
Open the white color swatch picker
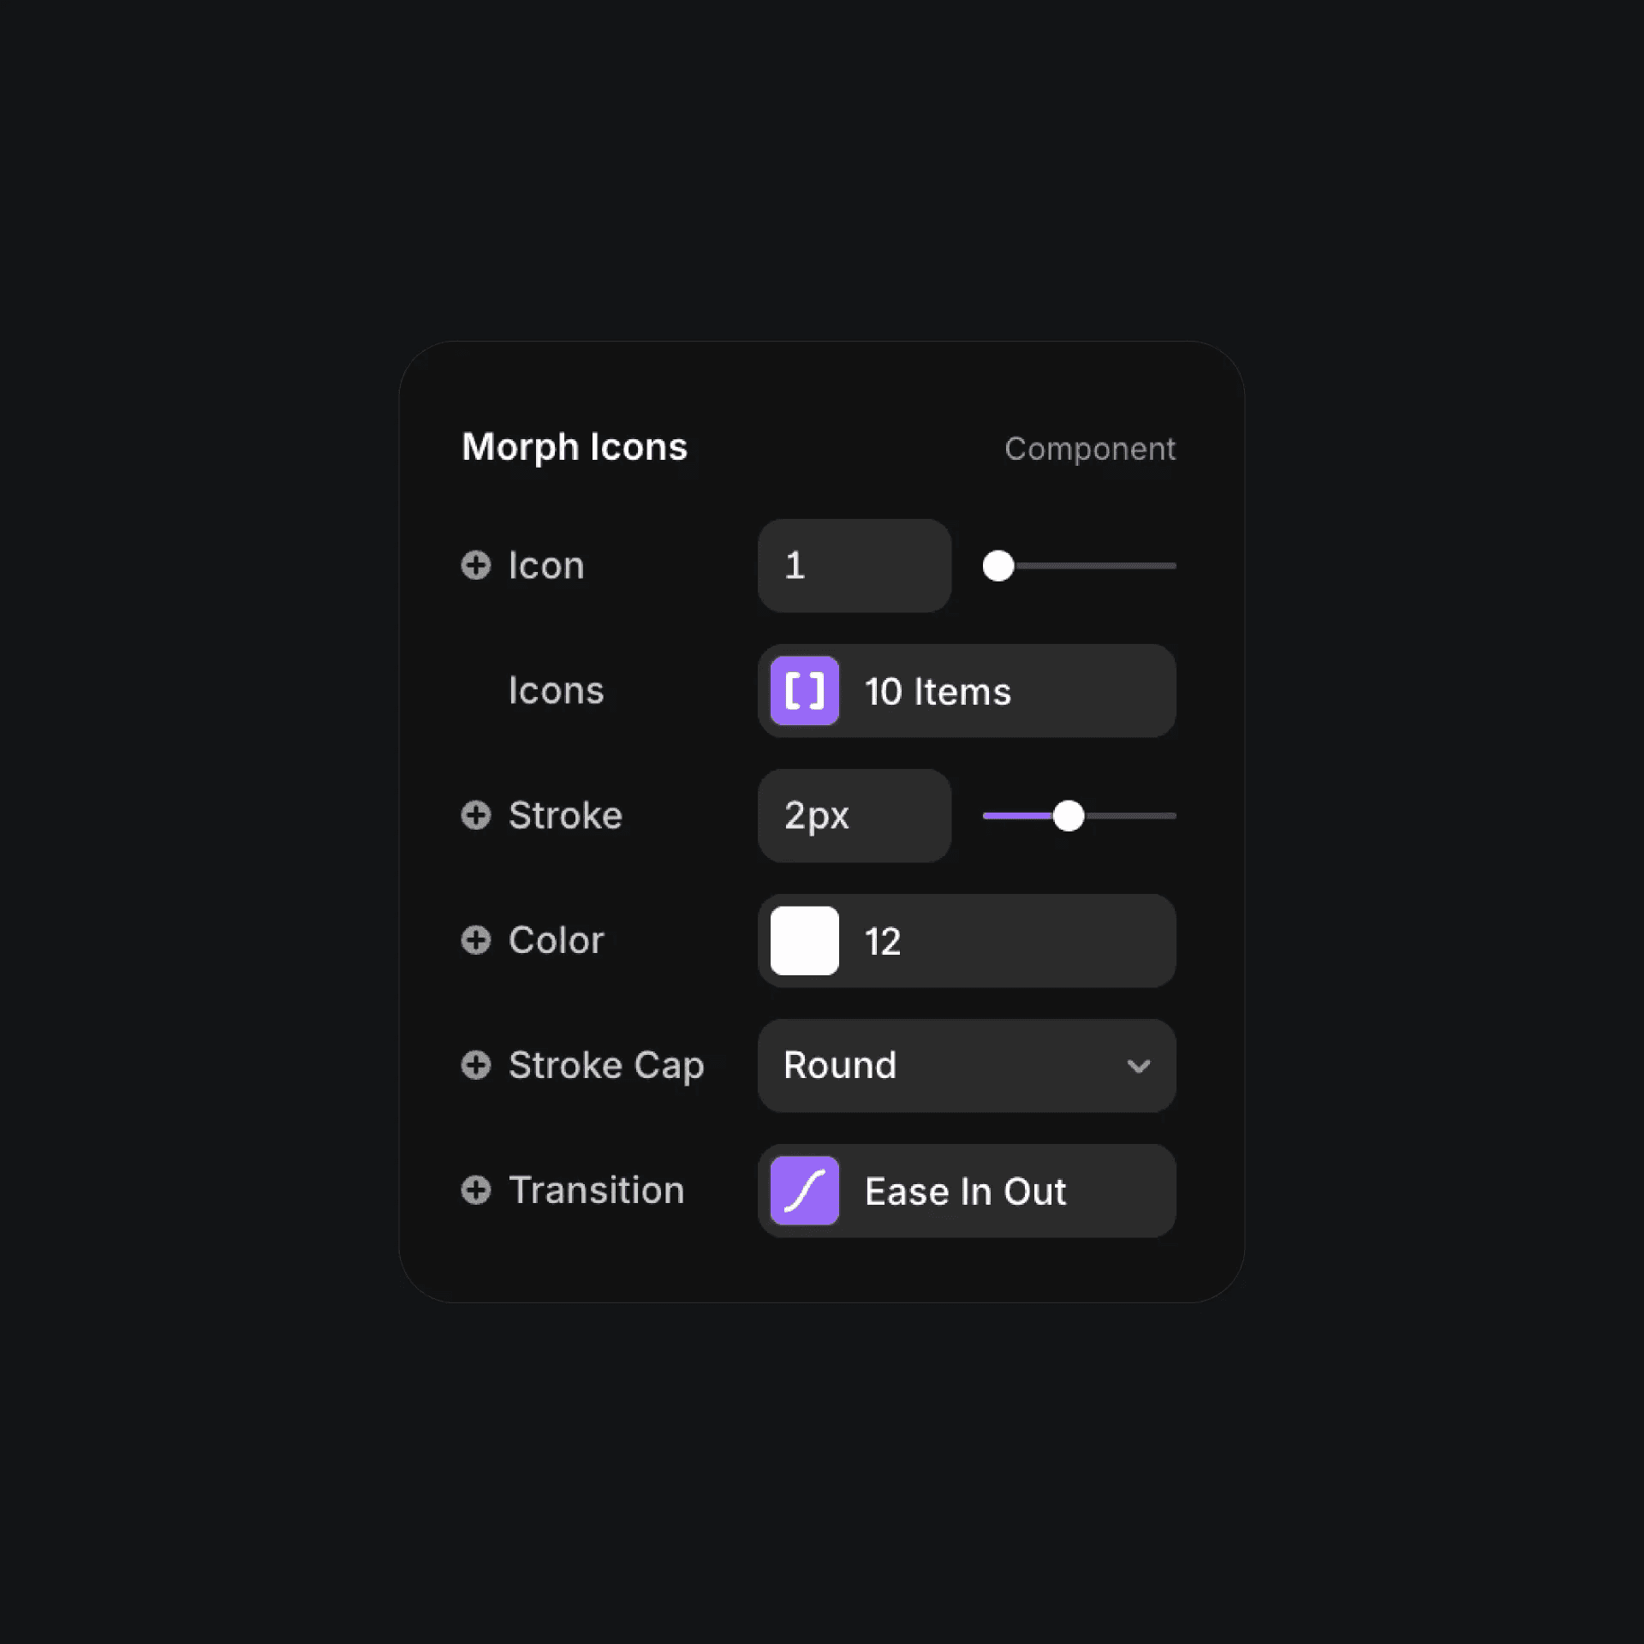coord(803,940)
